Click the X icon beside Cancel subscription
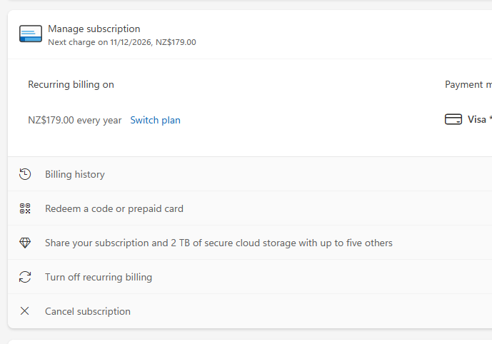The width and height of the screenshot is (492, 344). pyautogui.click(x=24, y=311)
